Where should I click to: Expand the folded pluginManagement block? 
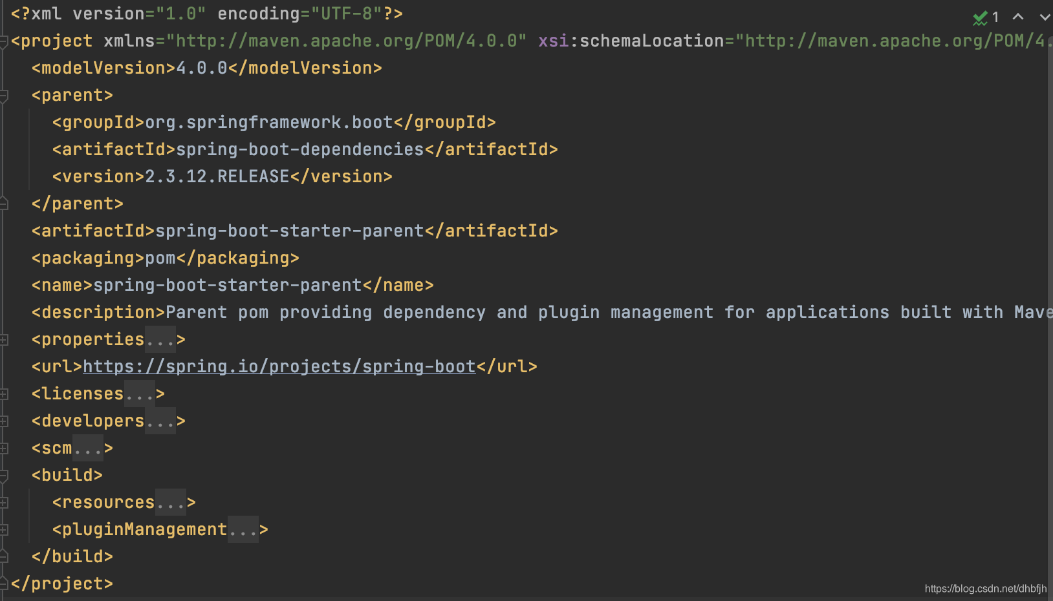4,529
